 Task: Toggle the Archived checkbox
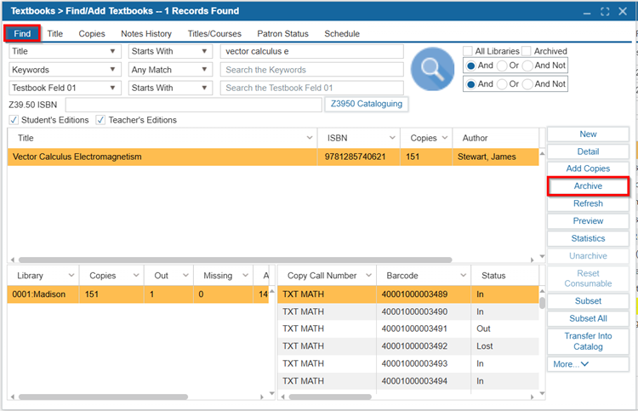click(526, 51)
